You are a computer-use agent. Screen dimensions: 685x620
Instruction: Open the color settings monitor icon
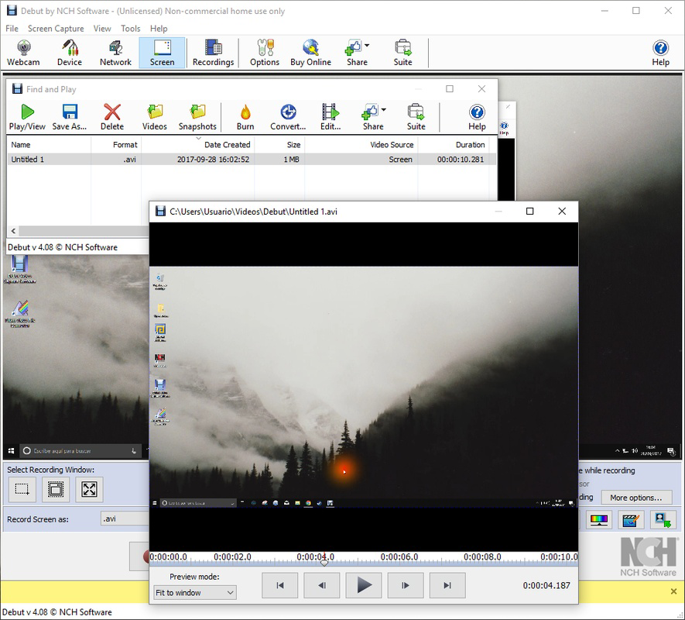(x=598, y=520)
